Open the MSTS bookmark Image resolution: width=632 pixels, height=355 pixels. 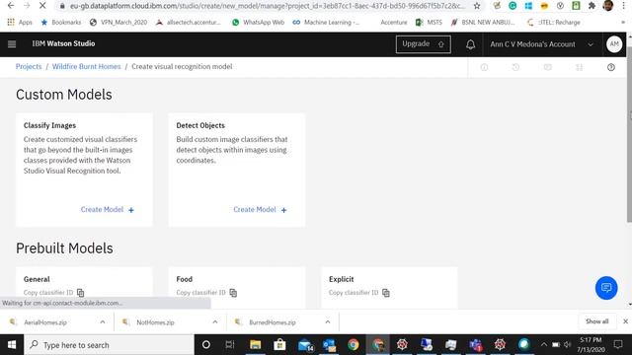pos(429,23)
